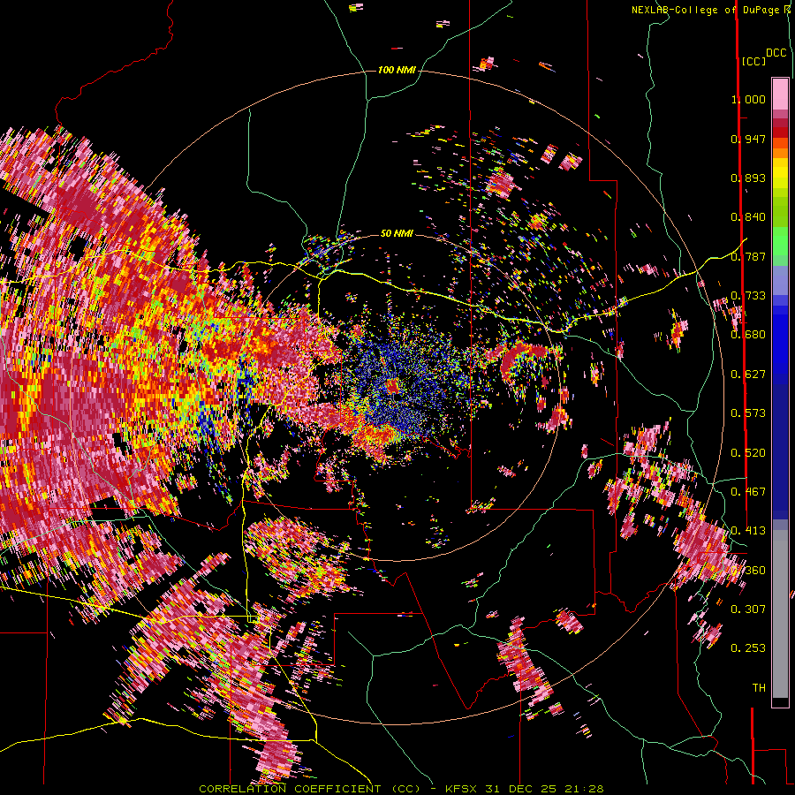Image resolution: width=795 pixels, height=795 pixels.
Task: Select the 0.360 value on the color scale
Action: pyautogui.click(x=748, y=571)
